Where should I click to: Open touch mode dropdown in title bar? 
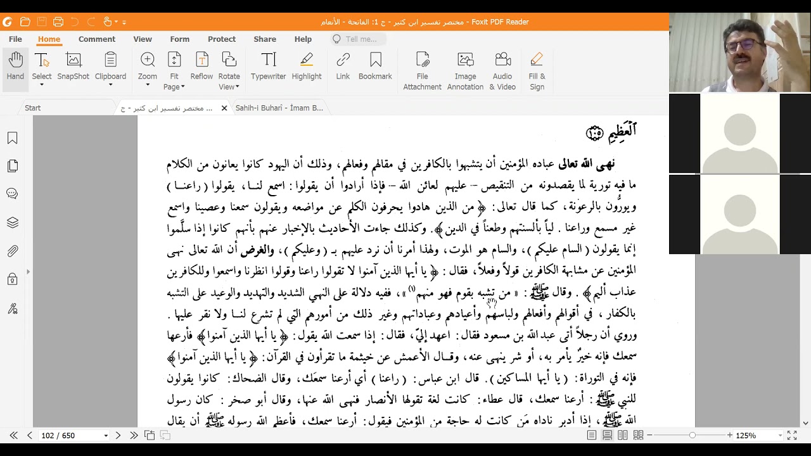116,22
